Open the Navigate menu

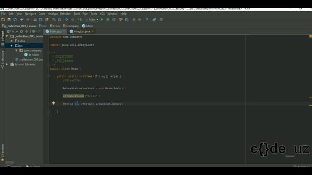[x=30, y=14]
